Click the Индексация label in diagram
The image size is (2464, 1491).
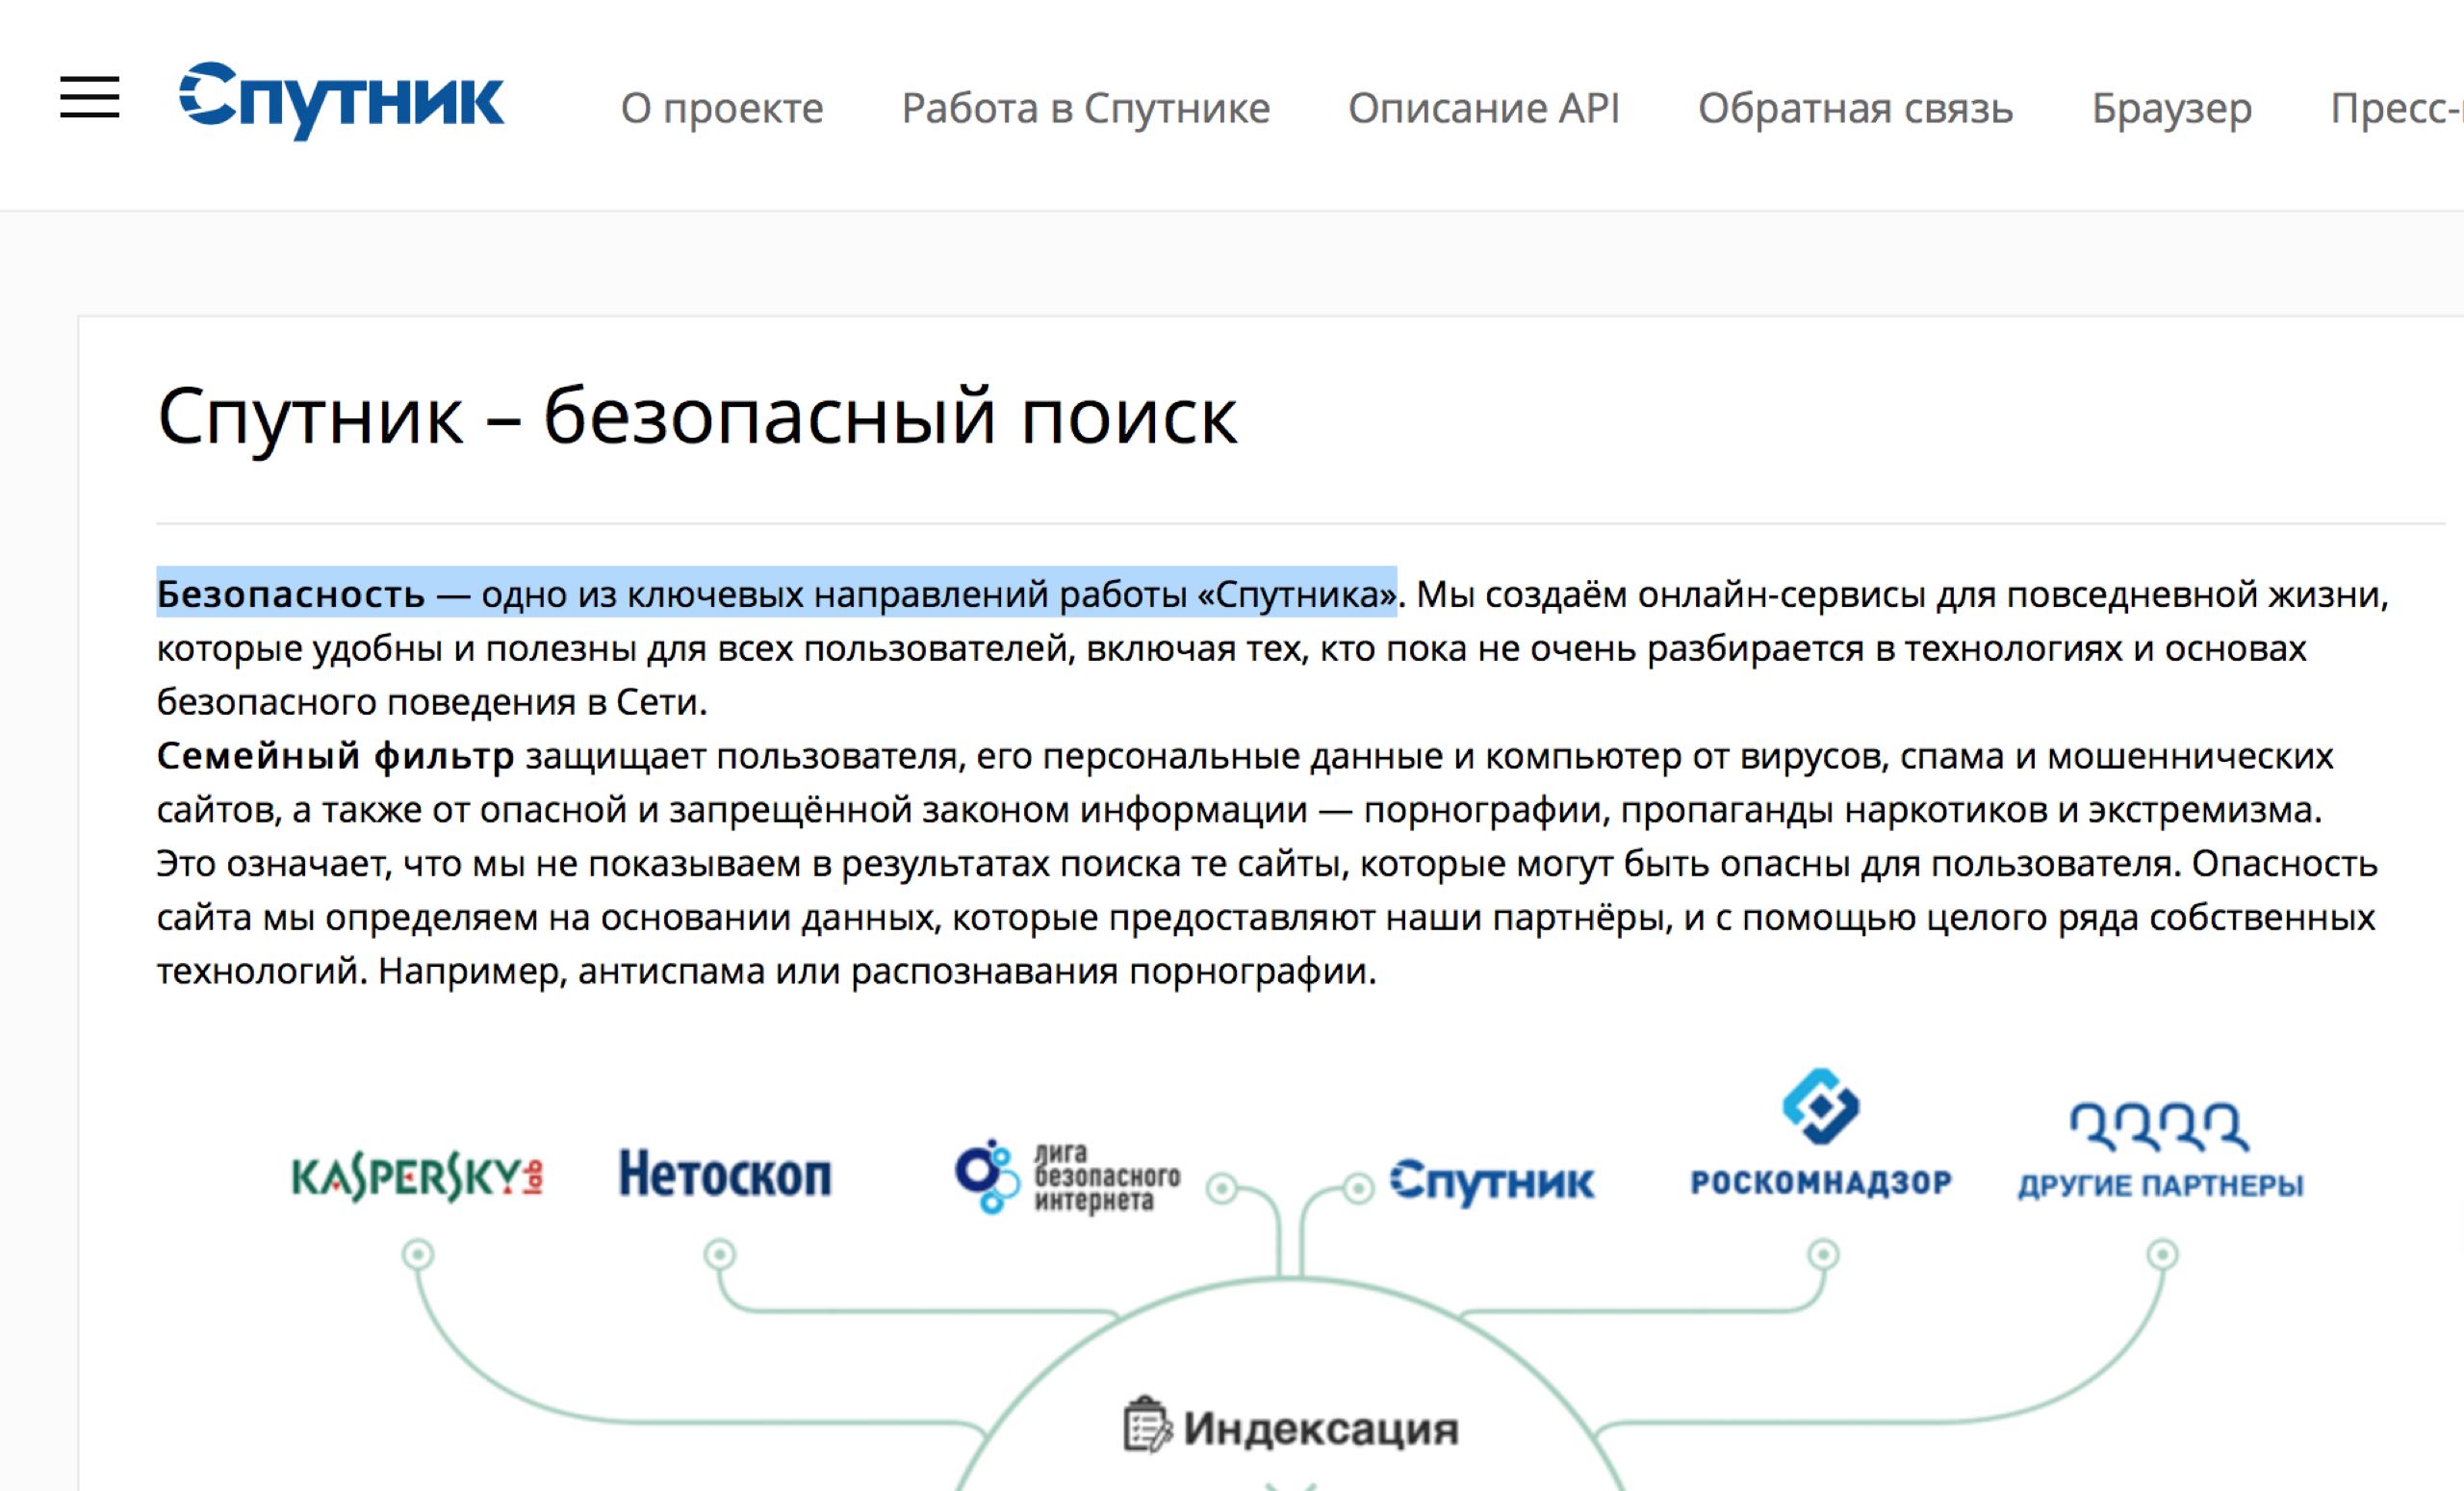click(1321, 1428)
